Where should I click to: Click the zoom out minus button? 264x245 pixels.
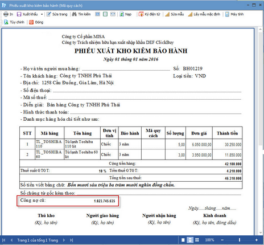point(222,240)
